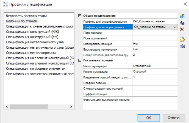Click the Метод нумерации value Стандартный
Image resolution: width=189 pixels, height=123 pixels.
[x=154, y=66]
